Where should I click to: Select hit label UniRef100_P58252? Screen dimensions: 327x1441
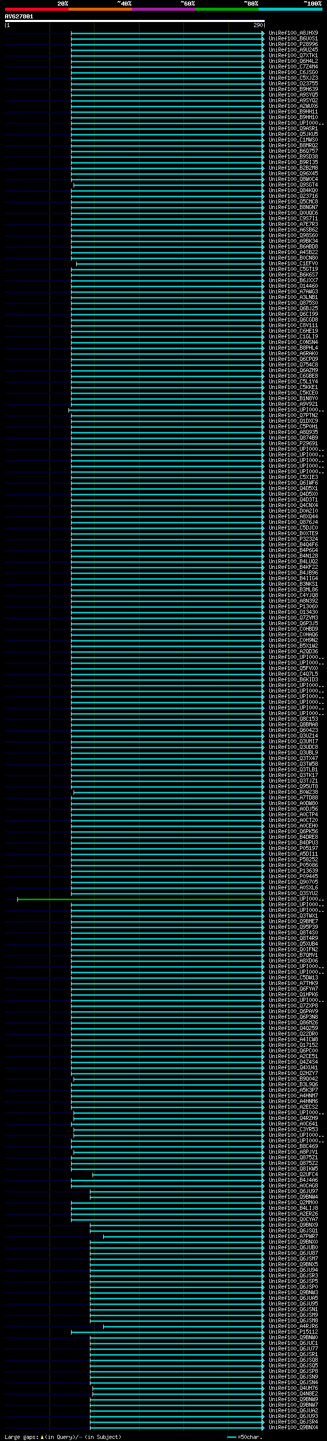293,859
